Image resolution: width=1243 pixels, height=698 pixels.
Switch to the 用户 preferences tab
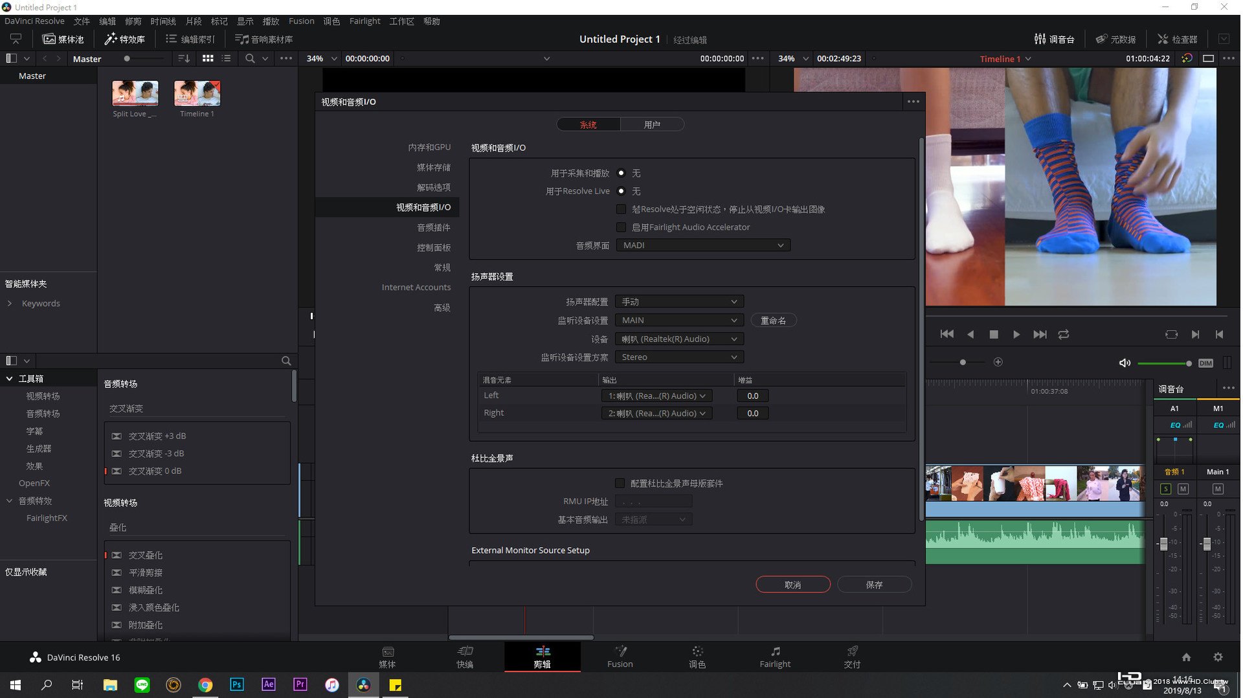coord(652,124)
